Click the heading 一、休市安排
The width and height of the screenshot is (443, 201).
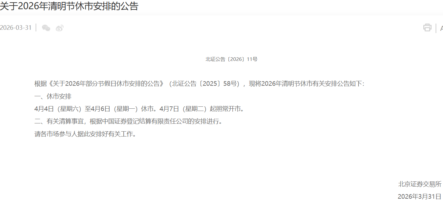(53, 96)
